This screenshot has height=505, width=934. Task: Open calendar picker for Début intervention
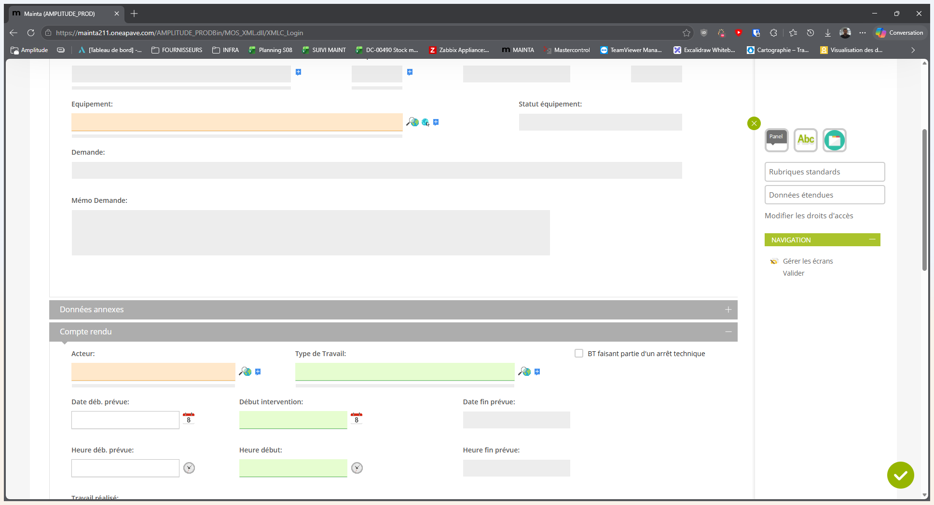(x=357, y=418)
